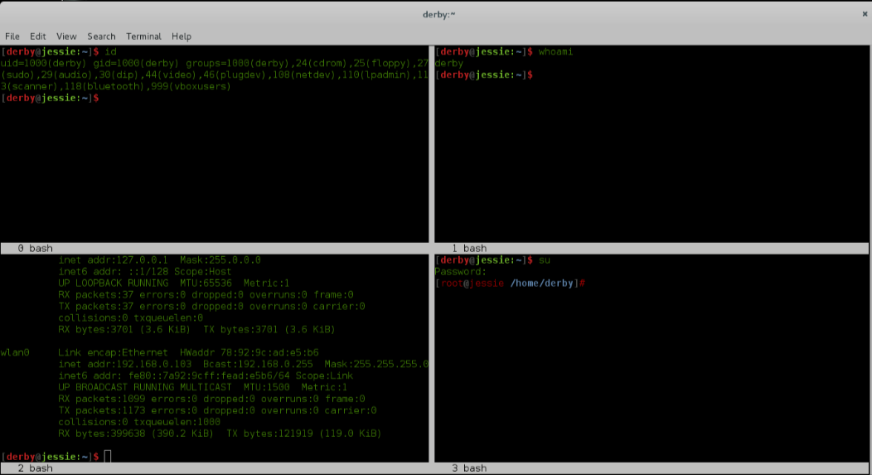Click the 'derby' output under whoami
The width and height of the screenshot is (872, 475).
448,63
